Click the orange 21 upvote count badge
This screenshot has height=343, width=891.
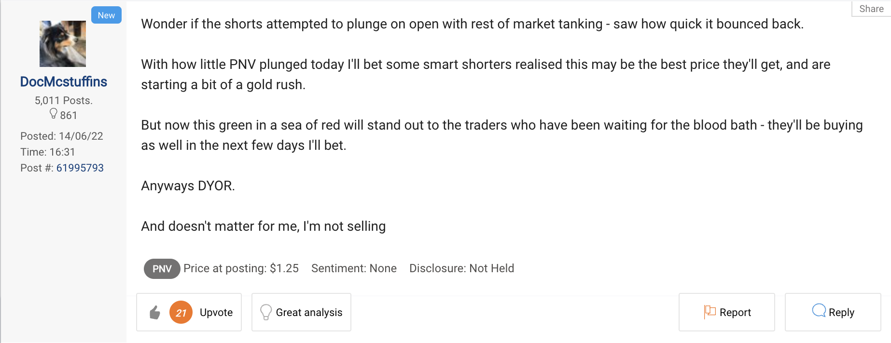tap(181, 313)
